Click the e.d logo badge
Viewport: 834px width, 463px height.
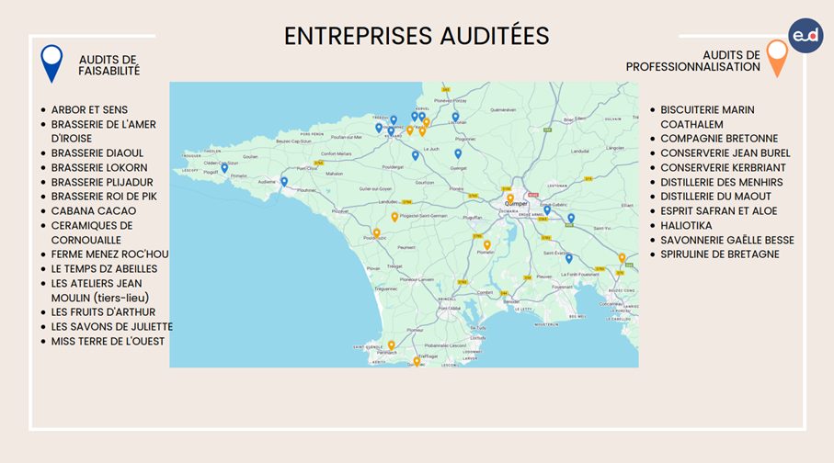[x=805, y=36]
